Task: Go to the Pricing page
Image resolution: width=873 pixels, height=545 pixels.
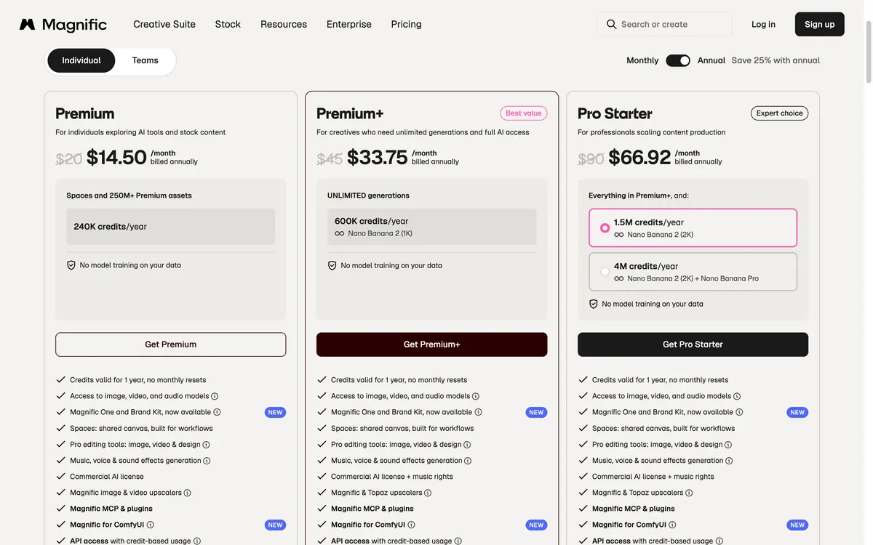Action: (x=406, y=24)
